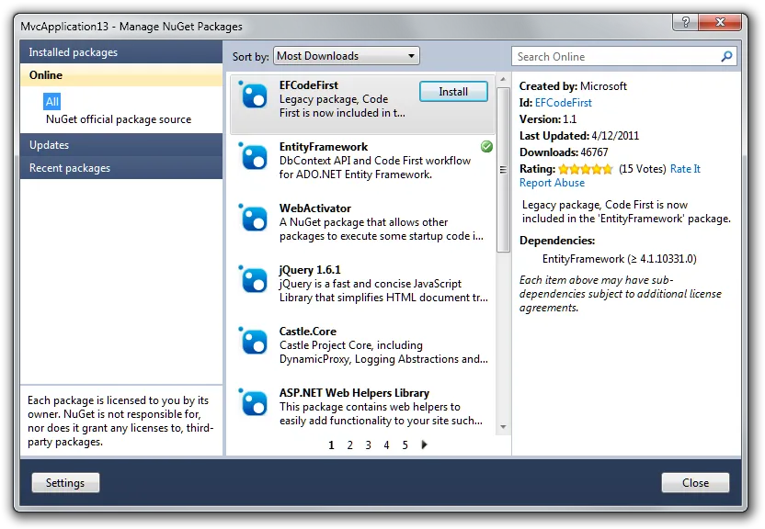The image size is (765, 529).
Task: Click the EntityFramework package icon
Action: click(x=253, y=156)
